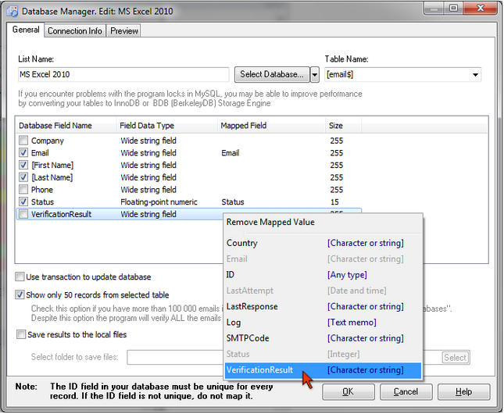
Task: Enable Use transaction to update database
Action: 20,277
